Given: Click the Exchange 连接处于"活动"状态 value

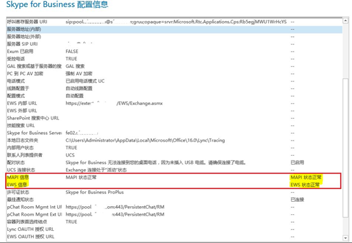Looking at the screenshot, I should (96, 170).
